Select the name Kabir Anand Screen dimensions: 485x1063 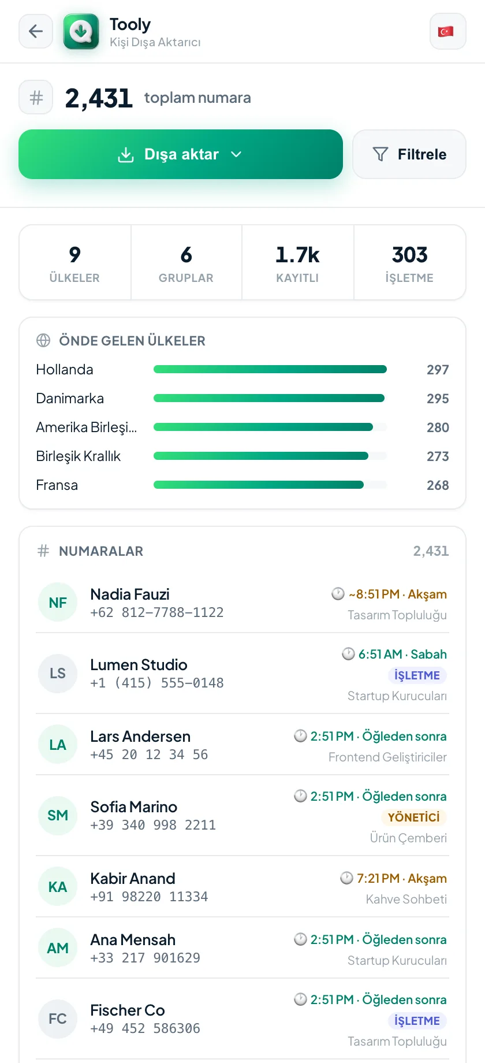[x=133, y=878]
